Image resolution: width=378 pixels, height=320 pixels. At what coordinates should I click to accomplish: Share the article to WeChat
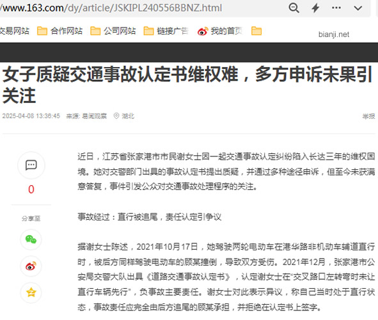pyautogui.click(x=31, y=240)
